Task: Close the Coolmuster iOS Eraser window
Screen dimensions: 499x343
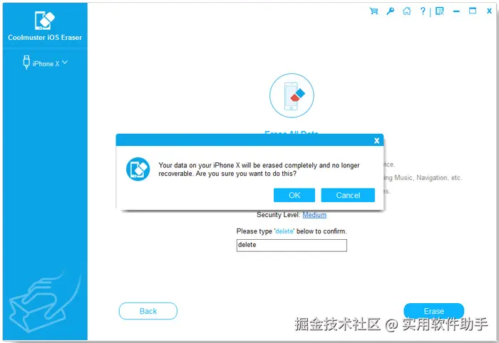Action: tap(489, 11)
